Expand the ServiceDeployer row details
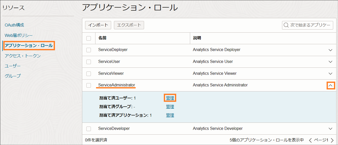The image size is (338, 145). [330, 50]
